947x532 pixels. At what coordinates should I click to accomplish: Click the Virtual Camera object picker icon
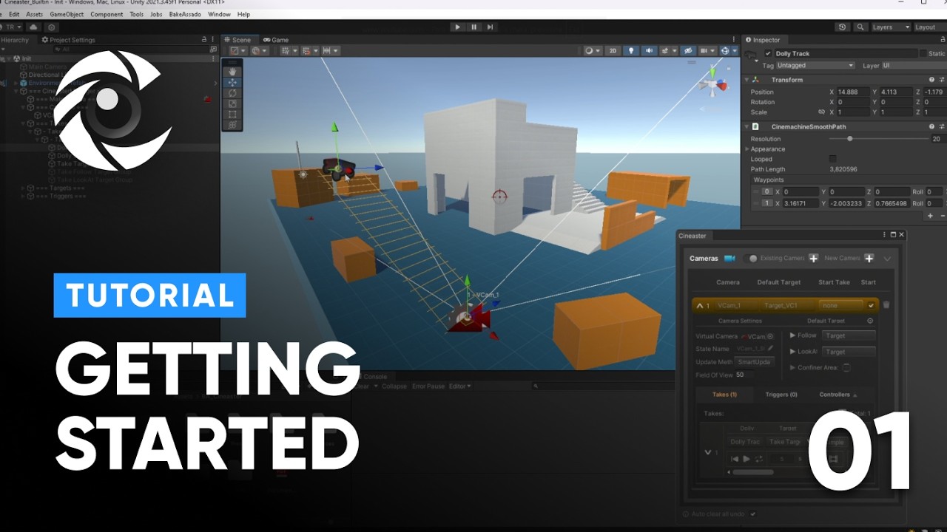(x=770, y=336)
